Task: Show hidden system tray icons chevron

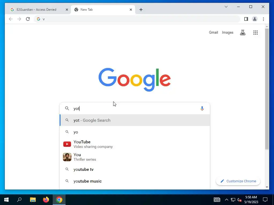Action: click(x=226, y=200)
